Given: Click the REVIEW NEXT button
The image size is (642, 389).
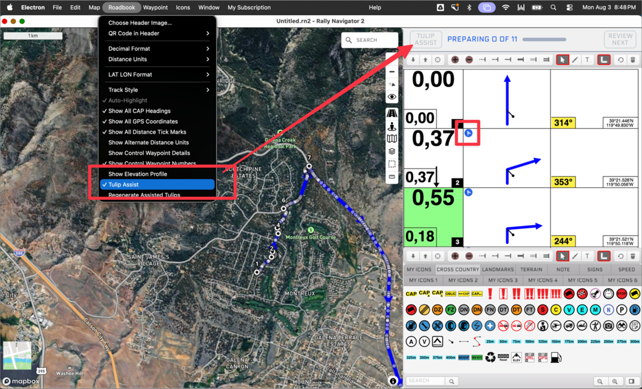Looking at the screenshot, I should tap(620, 39).
